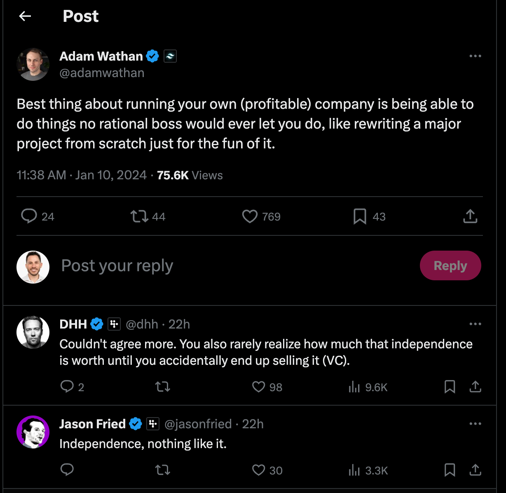The height and width of the screenshot is (493, 506).
Task: Open more options on Adam Wathan's post
Action: [x=475, y=56]
